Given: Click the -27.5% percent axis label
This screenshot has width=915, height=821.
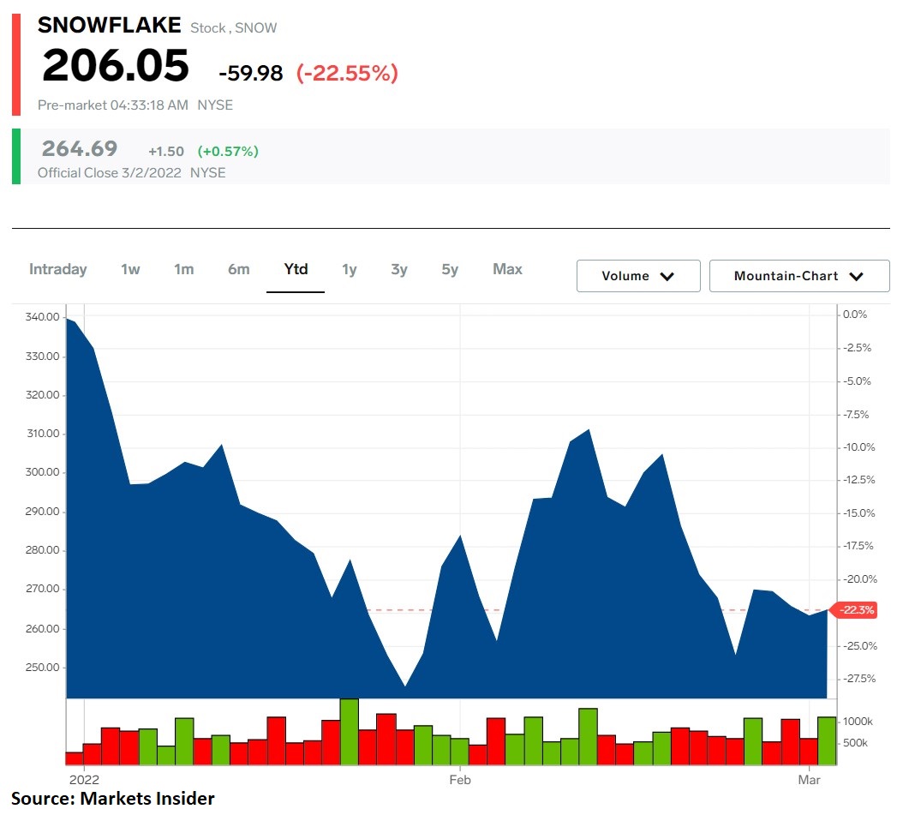Looking at the screenshot, I should [x=859, y=679].
